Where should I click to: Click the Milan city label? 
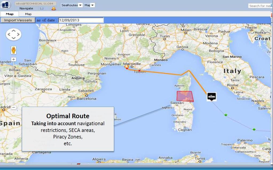[186, 30]
